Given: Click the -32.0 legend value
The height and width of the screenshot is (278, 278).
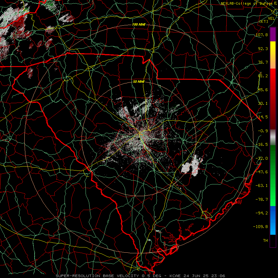Looking at the screenshot, I should (262, 158).
